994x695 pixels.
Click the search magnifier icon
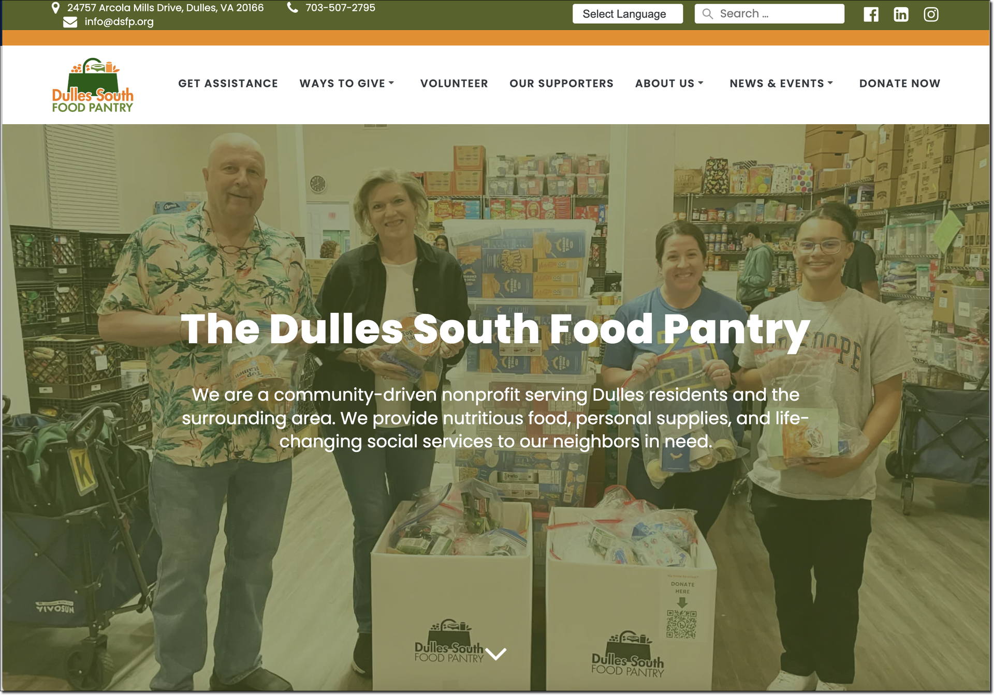[707, 14]
